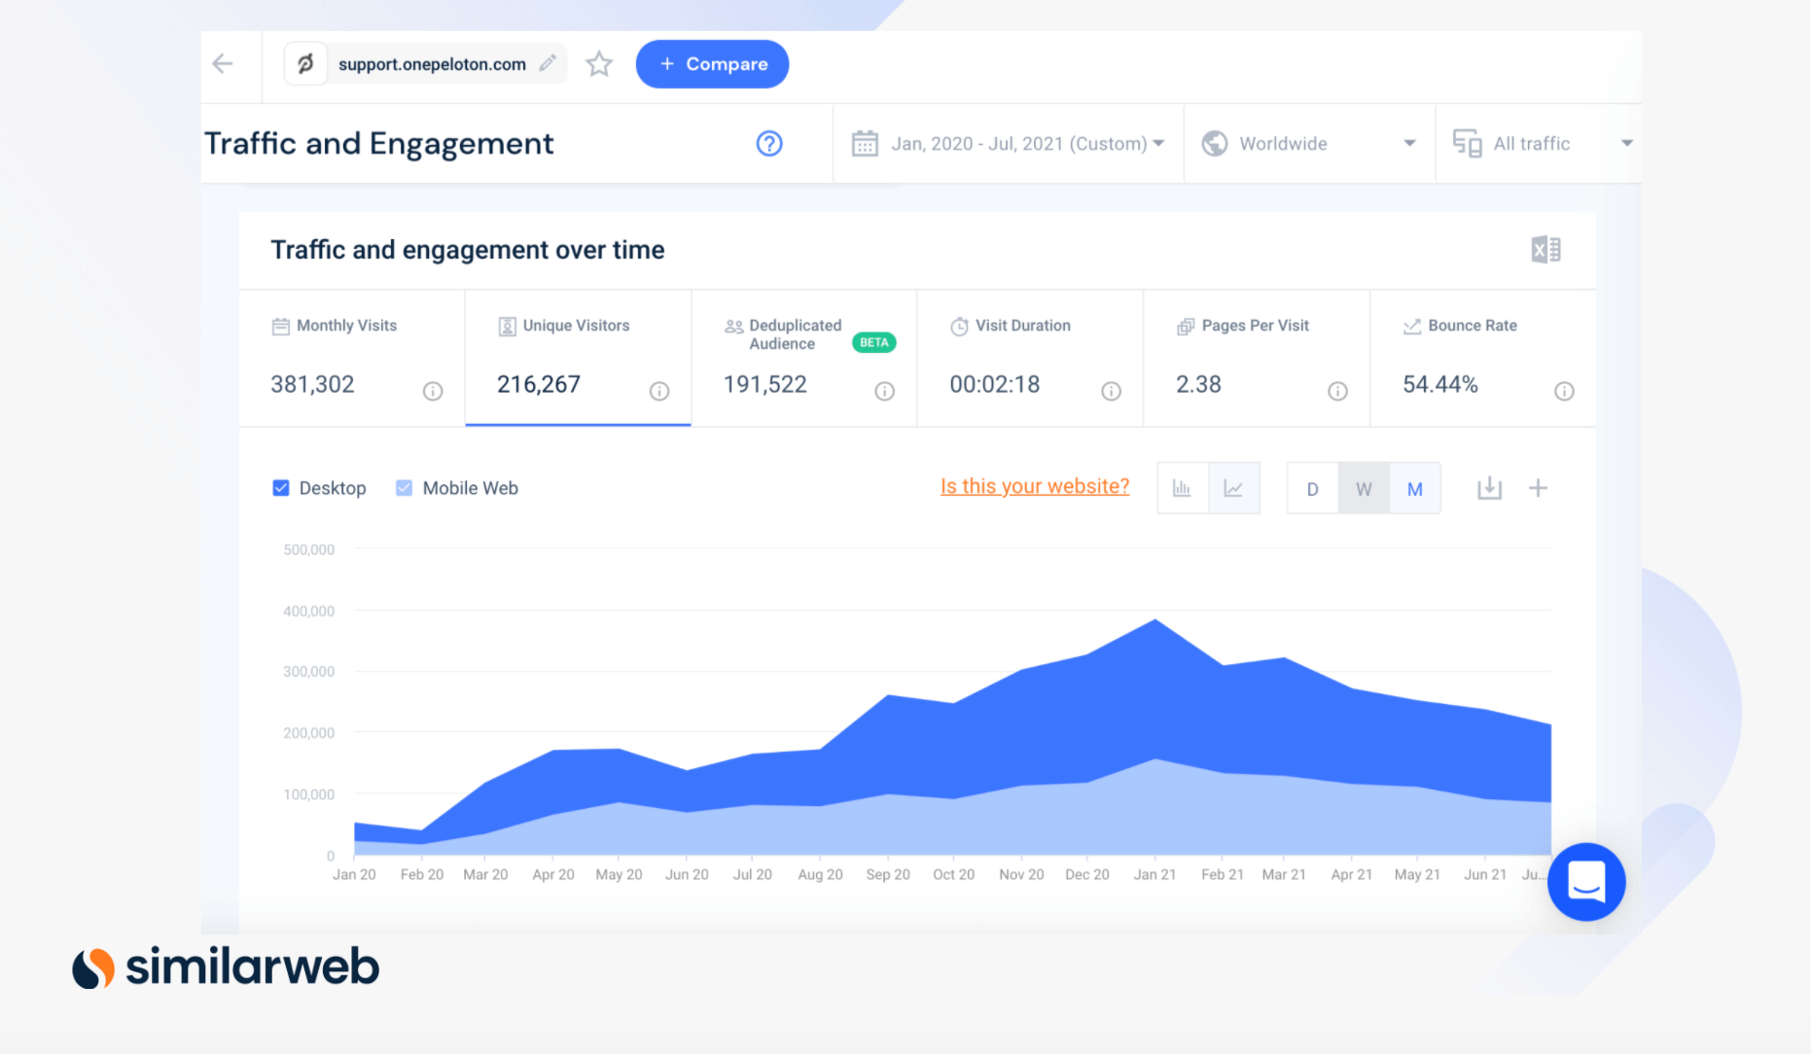Add chart to dashboard with plus icon
1811x1054 pixels.
tap(1538, 488)
